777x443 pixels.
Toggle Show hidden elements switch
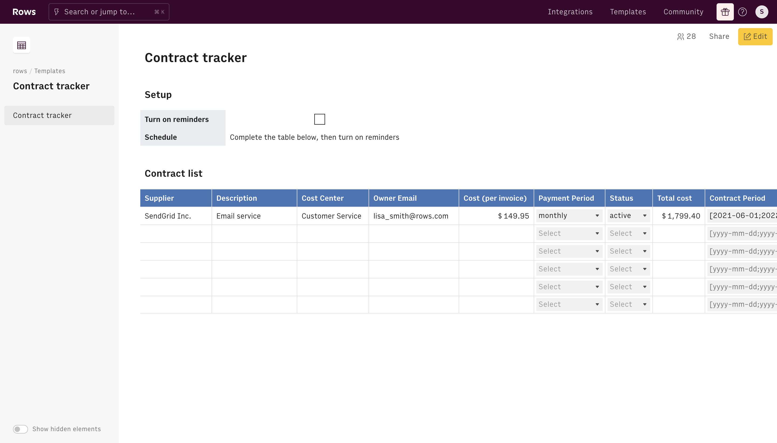point(21,429)
